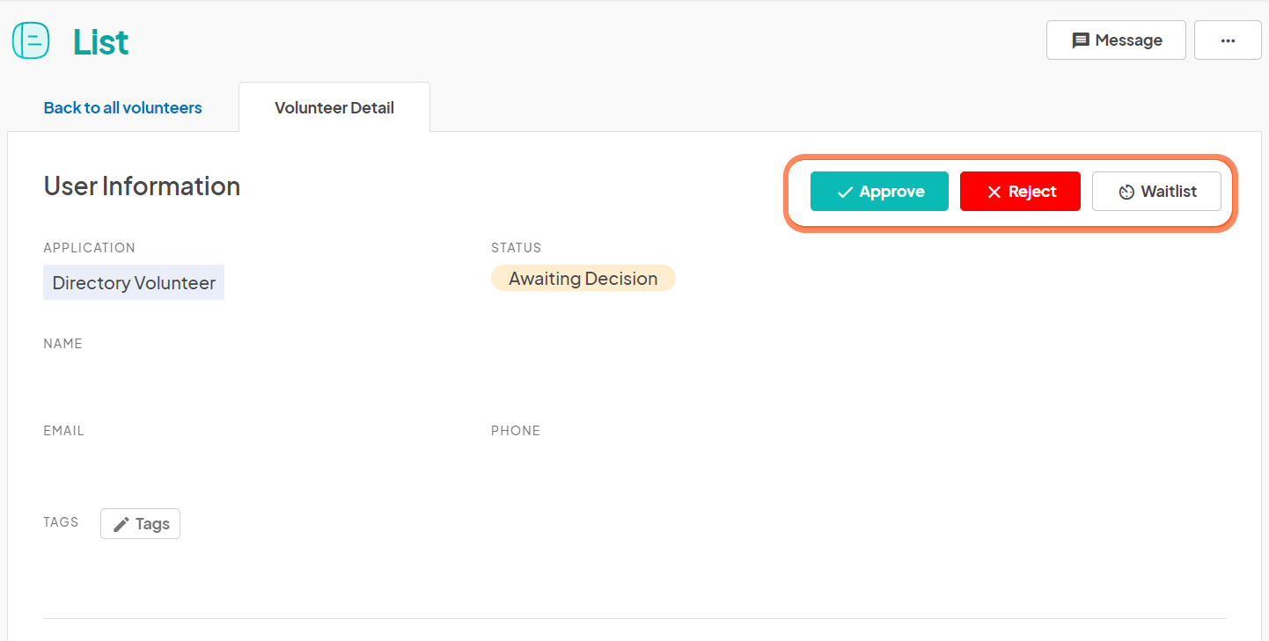
Task: Select the Directory Volunteer application chip
Action: point(133,282)
